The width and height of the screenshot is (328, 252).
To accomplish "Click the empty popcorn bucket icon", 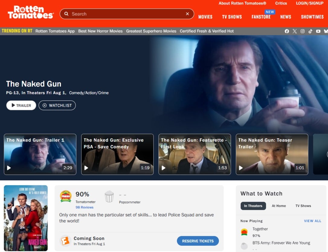I will [109, 196].
